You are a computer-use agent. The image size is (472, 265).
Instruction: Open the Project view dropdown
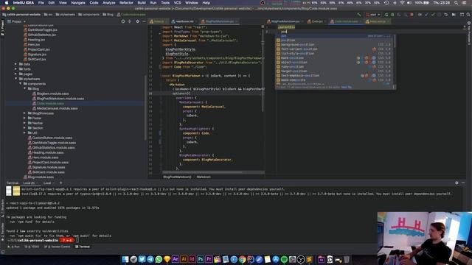pos(16,21)
